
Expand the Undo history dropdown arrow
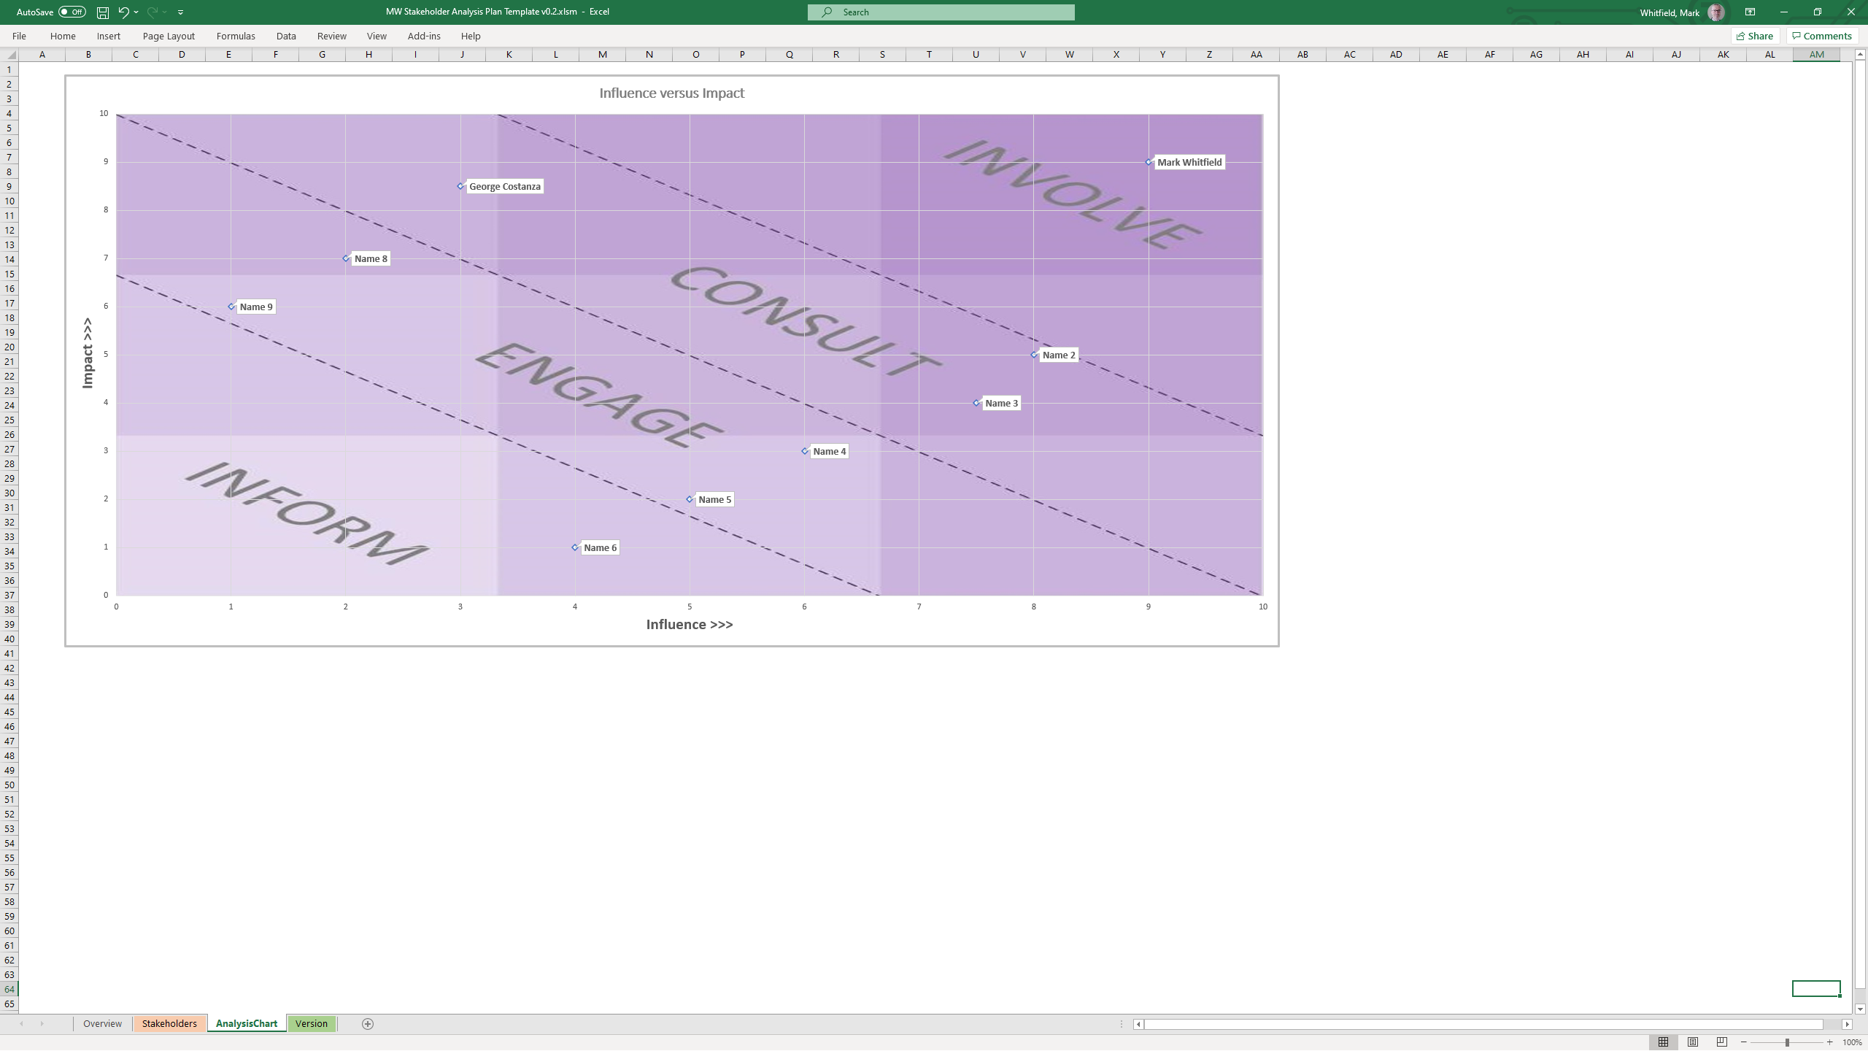tap(136, 12)
